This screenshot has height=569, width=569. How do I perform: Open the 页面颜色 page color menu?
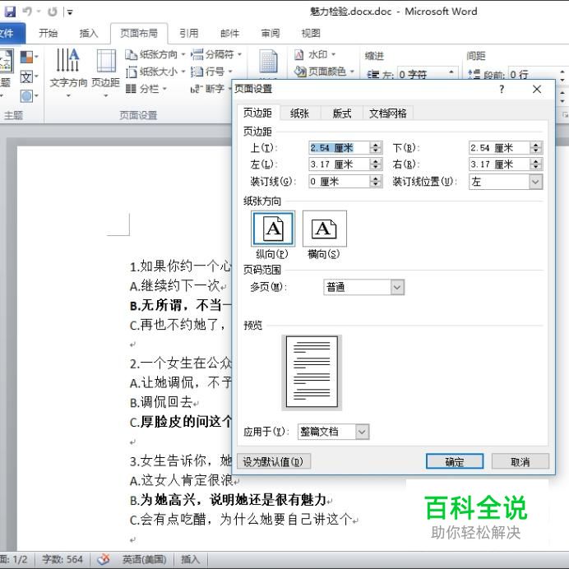(x=324, y=72)
